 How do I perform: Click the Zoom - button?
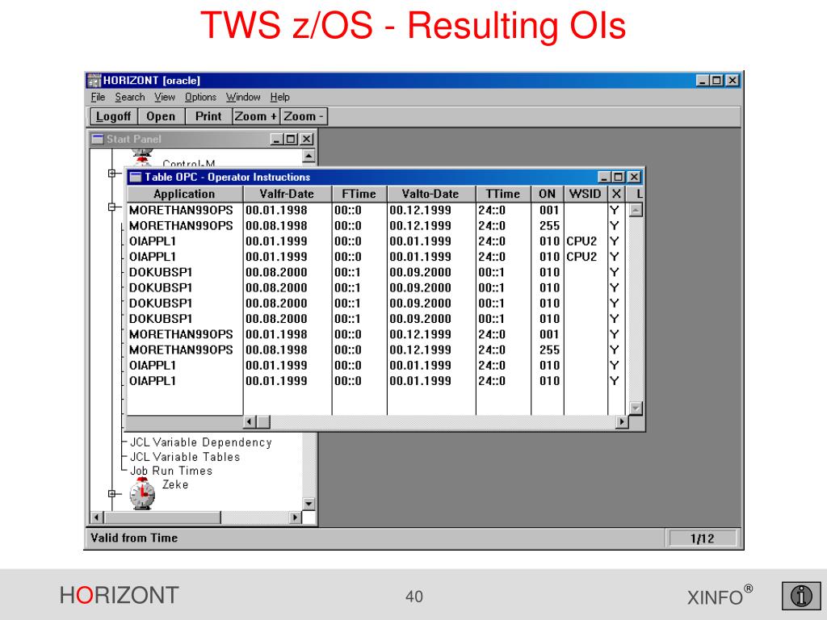click(x=304, y=116)
